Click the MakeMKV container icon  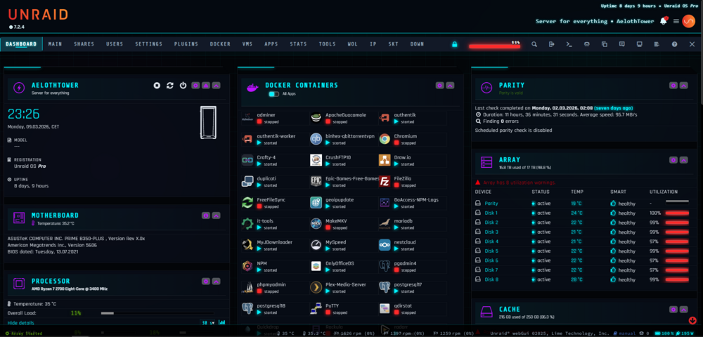[x=316, y=224]
